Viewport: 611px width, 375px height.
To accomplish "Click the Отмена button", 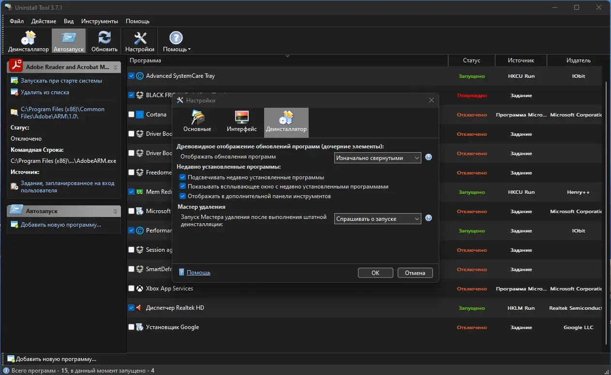I will 415,273.
